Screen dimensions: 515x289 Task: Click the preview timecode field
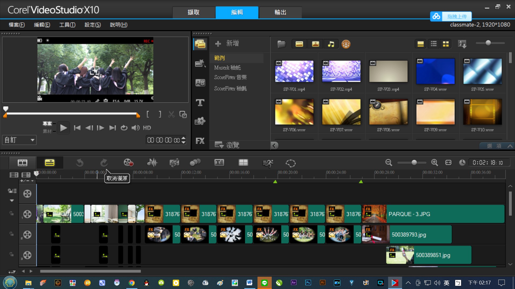tap(163, 140)
